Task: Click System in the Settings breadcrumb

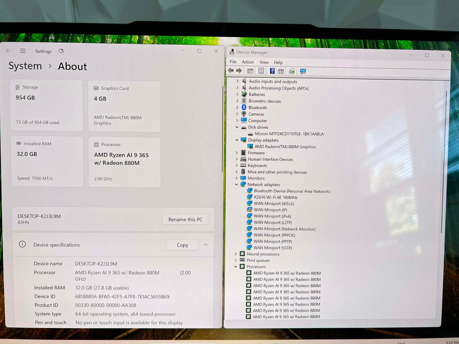Action: coord(25,66)
